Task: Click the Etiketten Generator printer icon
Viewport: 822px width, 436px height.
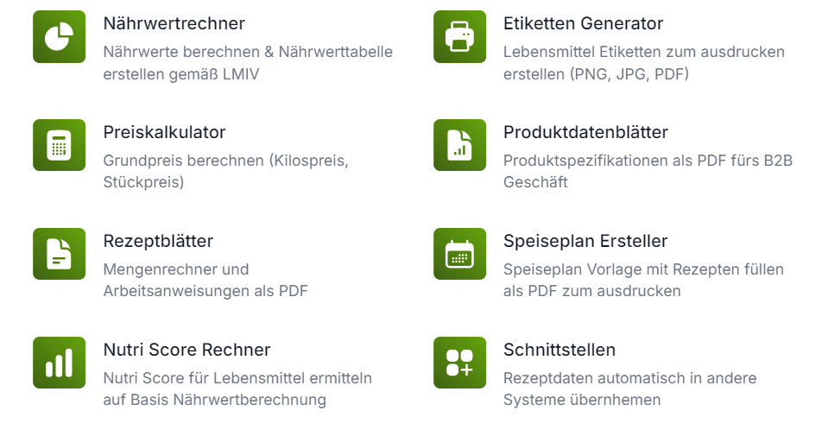Action: pyautogui.click(x=459, y=36)
